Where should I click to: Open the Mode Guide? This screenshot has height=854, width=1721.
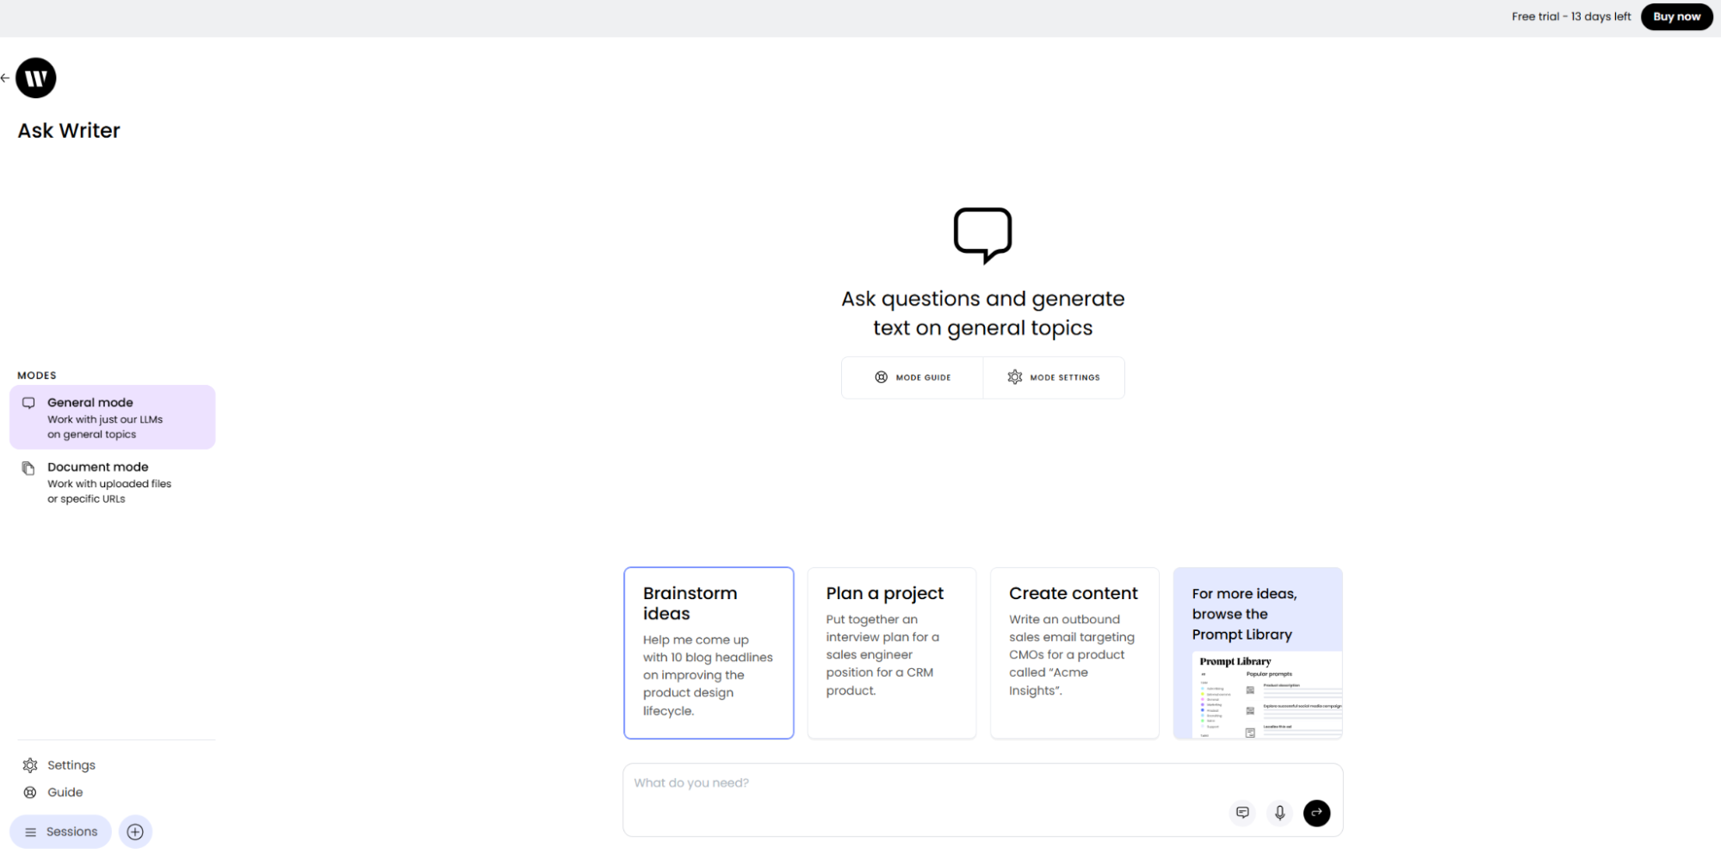point(913,378)
